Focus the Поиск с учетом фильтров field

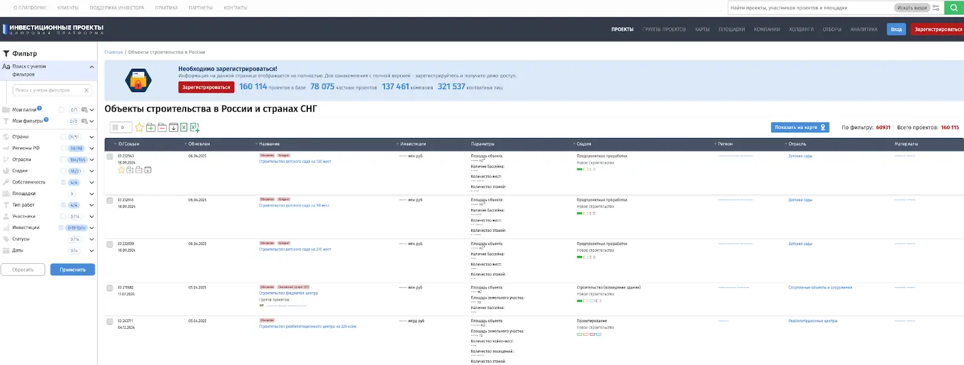click(x=48, y=90)
